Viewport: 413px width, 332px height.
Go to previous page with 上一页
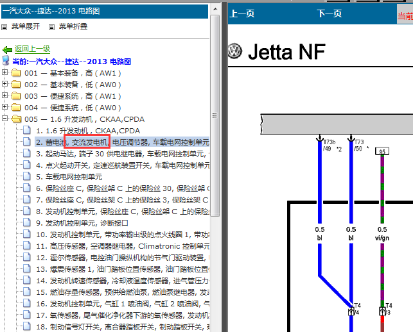coord(242,13)
